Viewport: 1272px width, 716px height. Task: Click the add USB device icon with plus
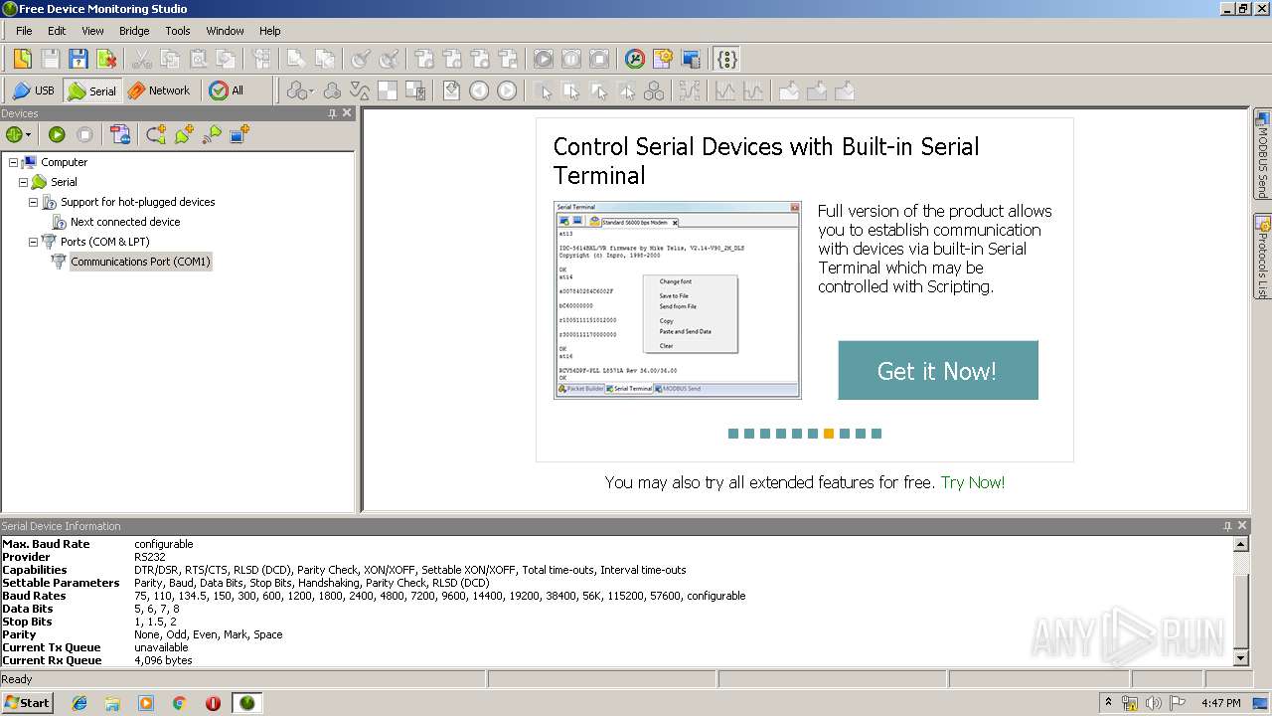click(156, 134)
